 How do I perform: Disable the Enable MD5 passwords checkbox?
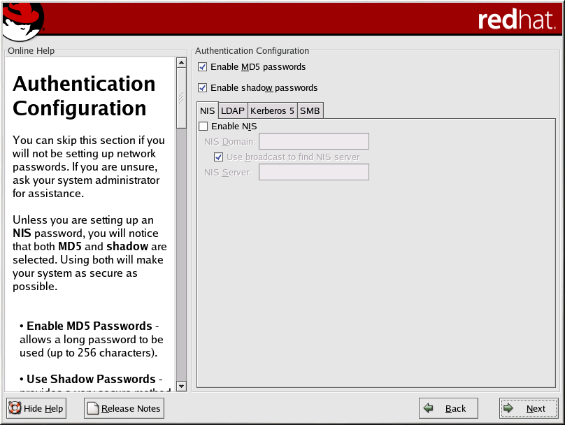coord(203,67)
